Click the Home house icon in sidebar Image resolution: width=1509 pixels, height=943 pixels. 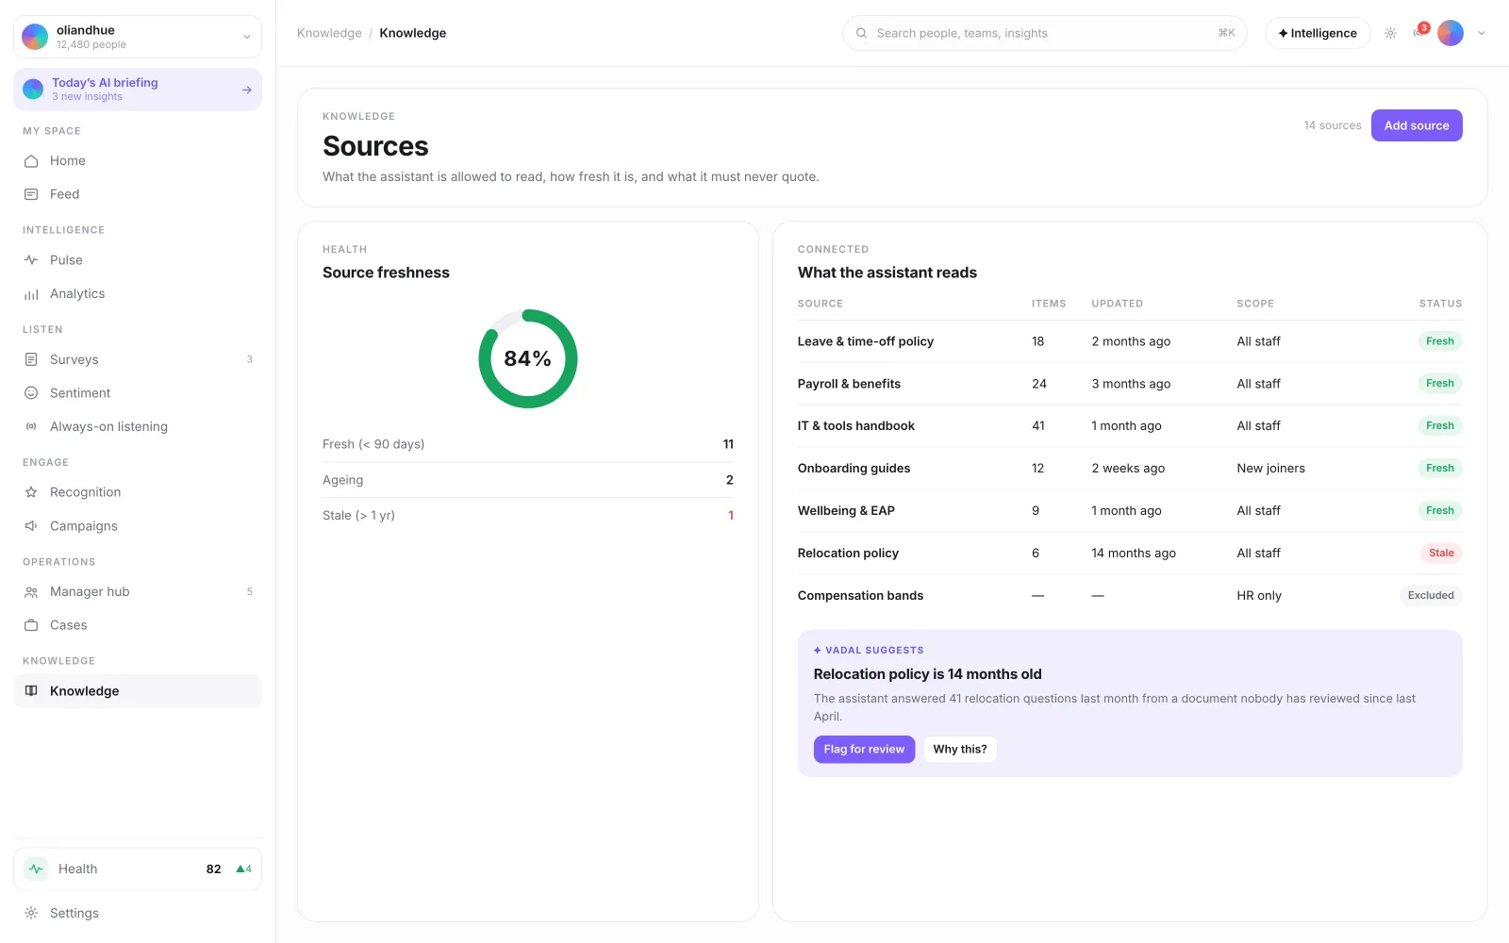(x=31, y=161)
